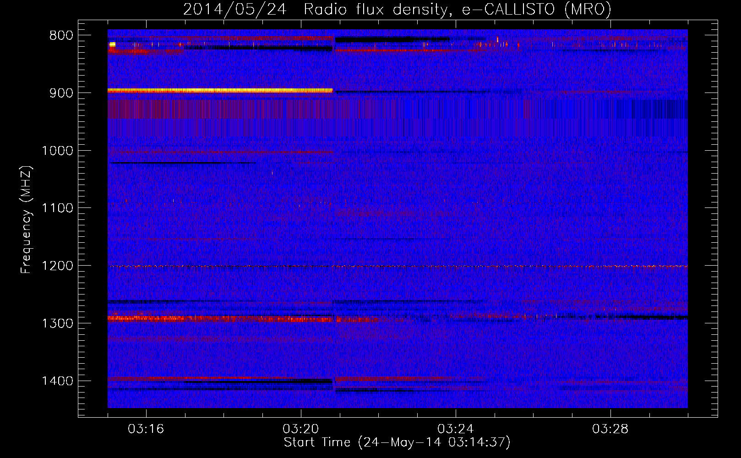
Task: Click the bright yellow emission band near 900 MHz
Action: (x=220, y=91)
